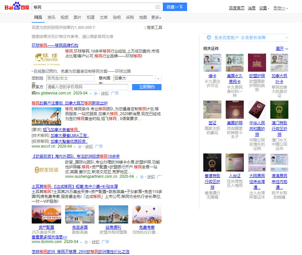
Task: Open 移民的客户注意啦 加拿大百万移民新政出炉 result
Action: tap(70, 103)
